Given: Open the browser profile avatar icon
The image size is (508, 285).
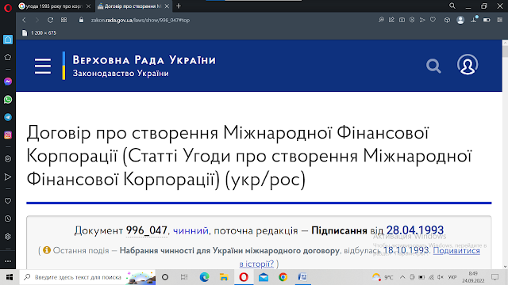Looking at the screenshot, I should (x=460, y=20).
